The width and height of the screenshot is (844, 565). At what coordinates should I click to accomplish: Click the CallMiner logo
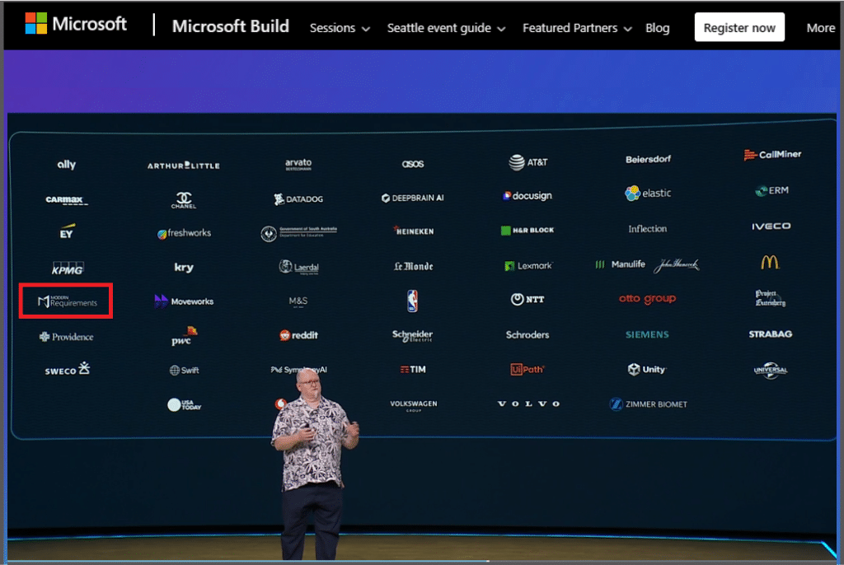772,155
